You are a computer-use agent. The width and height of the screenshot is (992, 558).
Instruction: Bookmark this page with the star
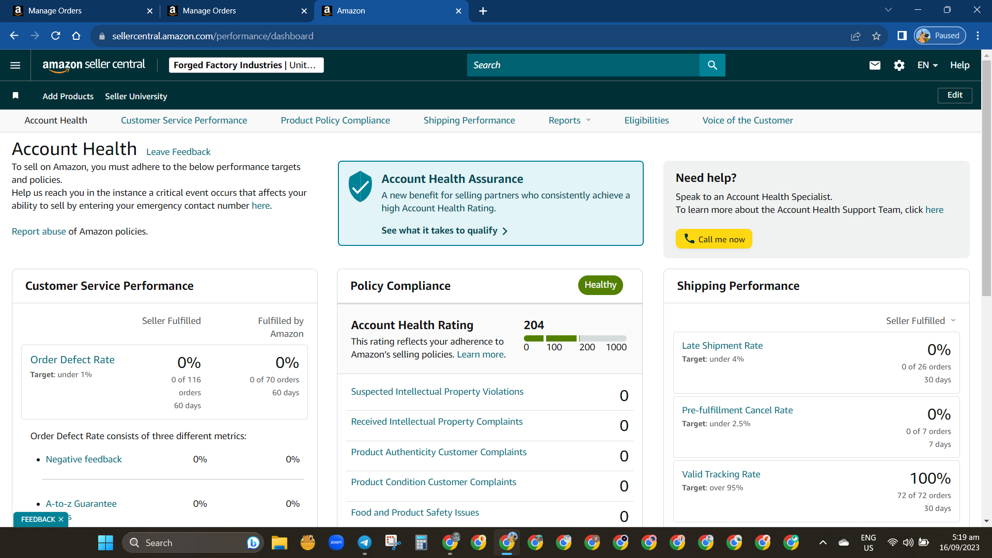click(876, 36)
